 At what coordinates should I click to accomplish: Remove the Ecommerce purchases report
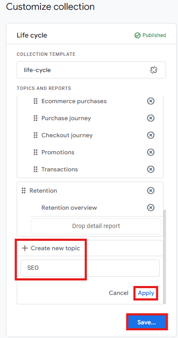coord(151,101)
